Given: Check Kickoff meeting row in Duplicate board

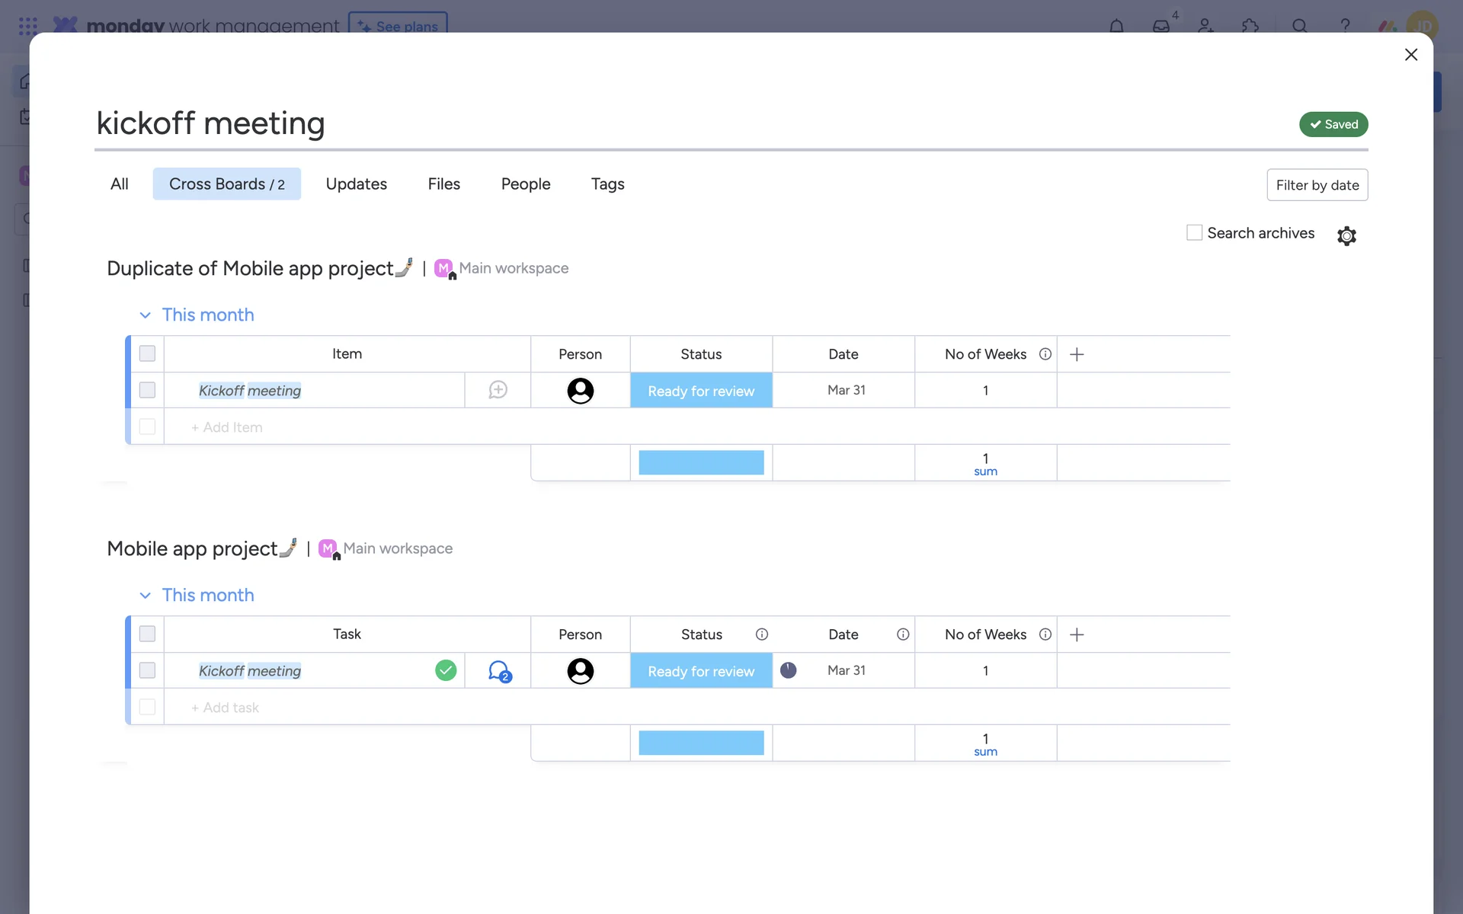Looking at the screenshot, I should point(147,390).
